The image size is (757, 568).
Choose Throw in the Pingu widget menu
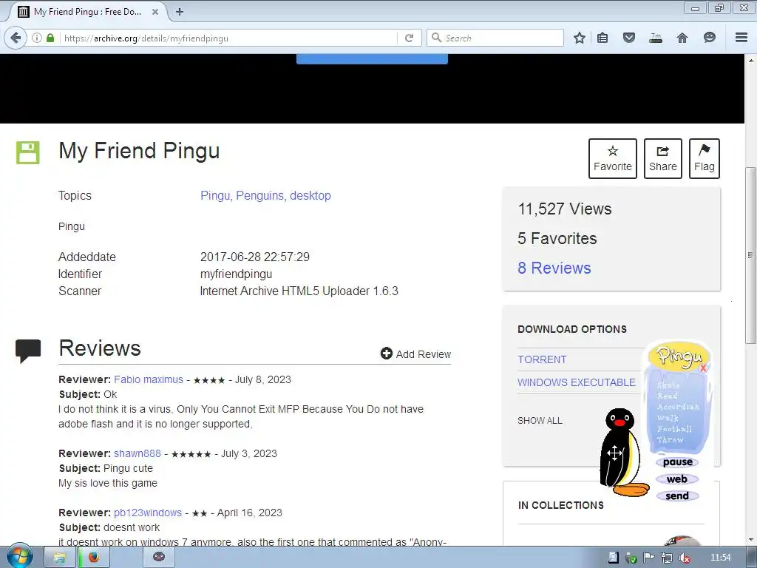(670, 440)
